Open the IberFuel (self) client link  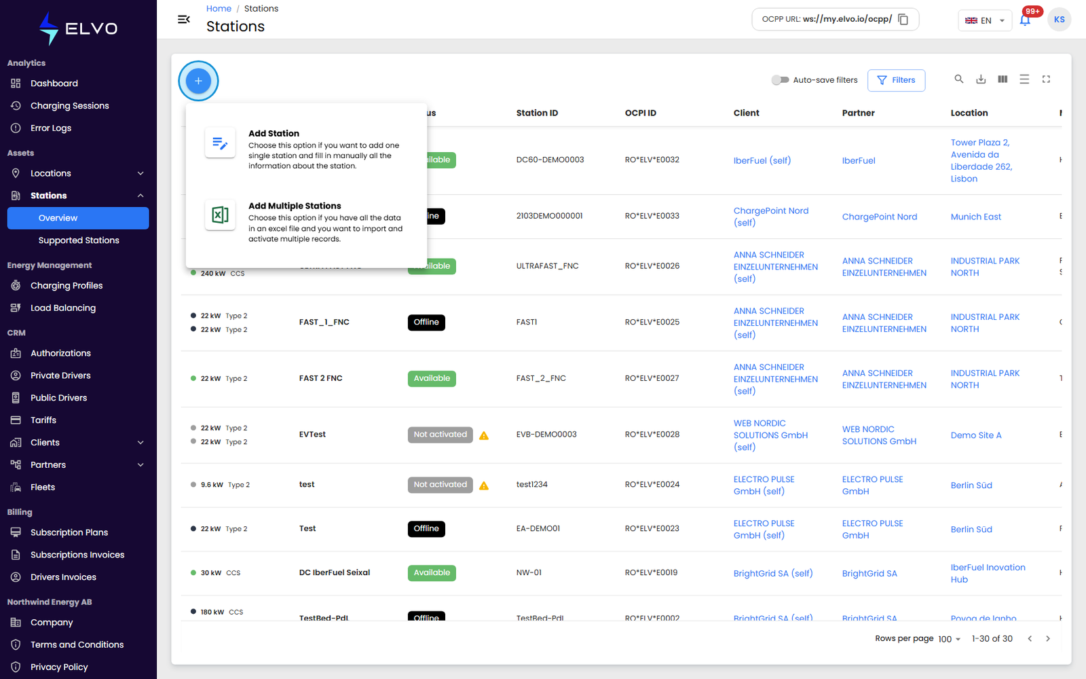pos(762,161)
